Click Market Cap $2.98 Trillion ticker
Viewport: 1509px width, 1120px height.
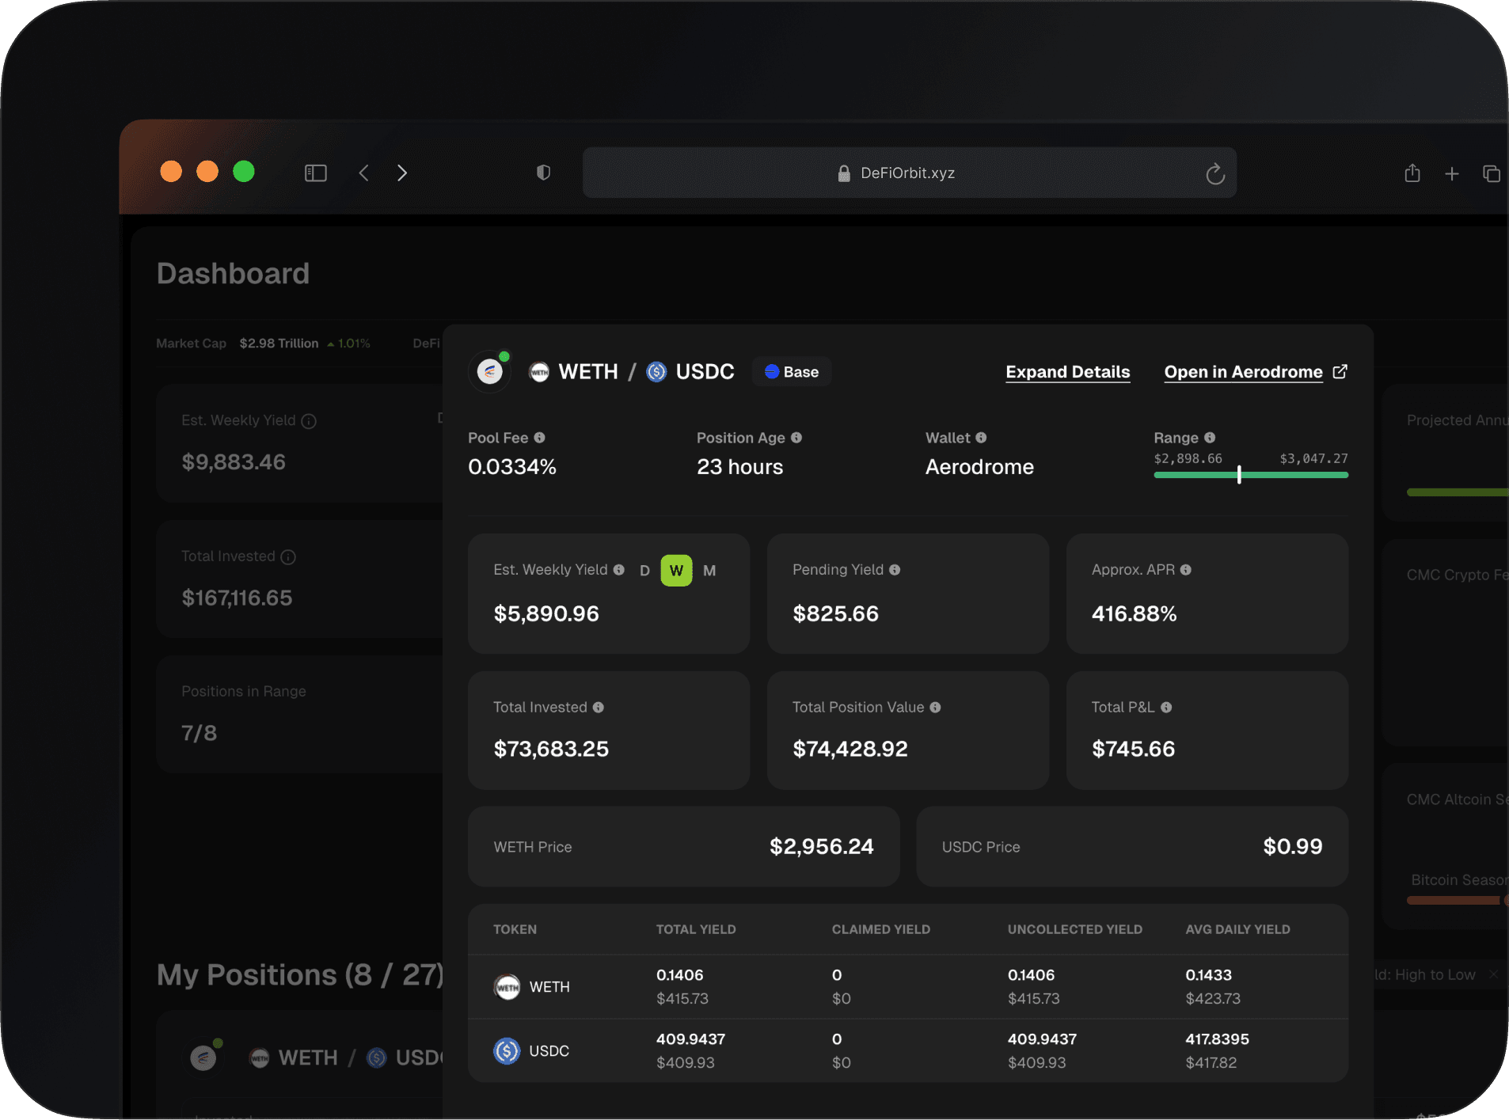click(x=264, y=344)
